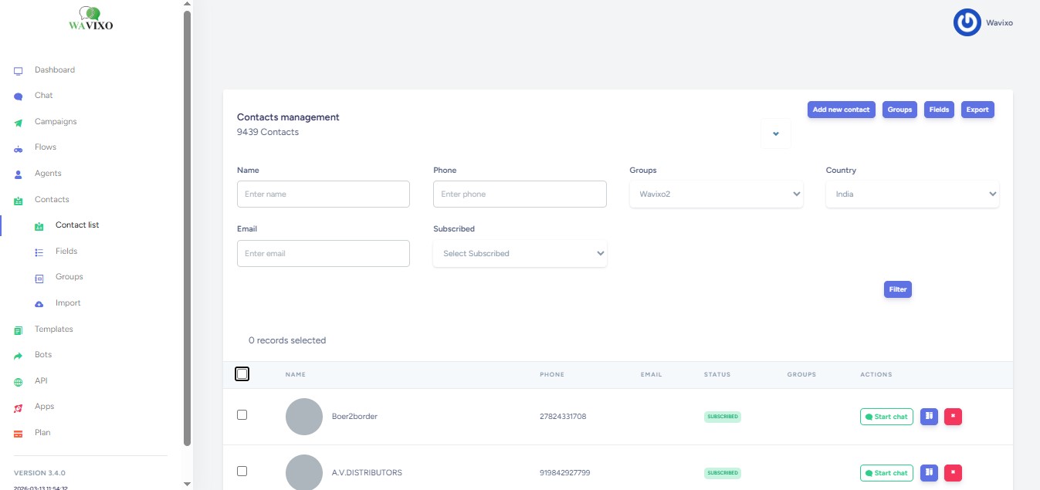Image resolution: width=1040 pixels, height=490 pixels.
Task: Click the Enter phone input field
Action: coord(520,194)
